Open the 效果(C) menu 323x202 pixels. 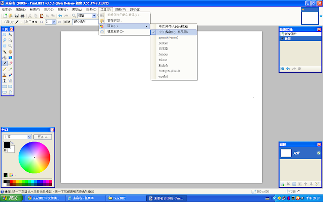[91, 10]
